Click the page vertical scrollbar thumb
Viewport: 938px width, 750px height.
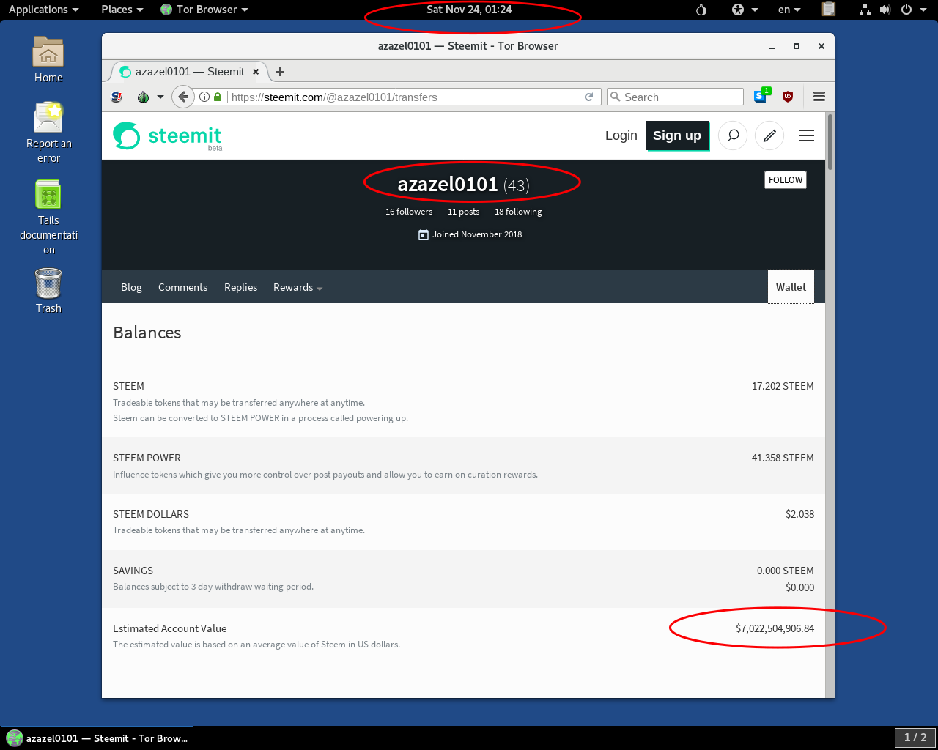(x=830, y=142)
